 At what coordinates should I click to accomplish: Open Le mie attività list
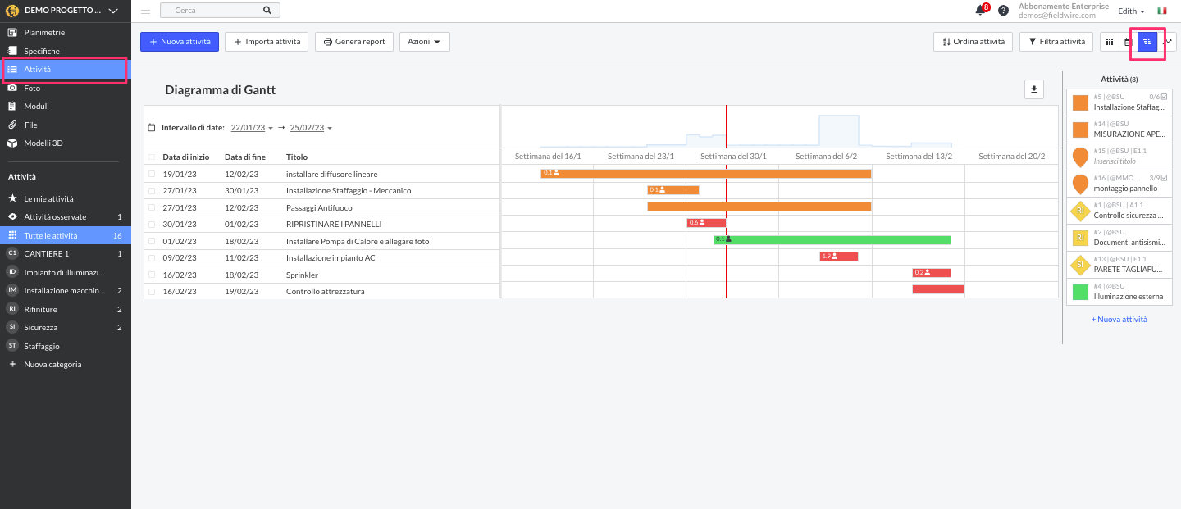(x=48, y=198)
